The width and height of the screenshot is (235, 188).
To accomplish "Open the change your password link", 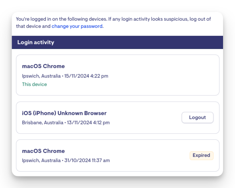I will pos(77,26).
